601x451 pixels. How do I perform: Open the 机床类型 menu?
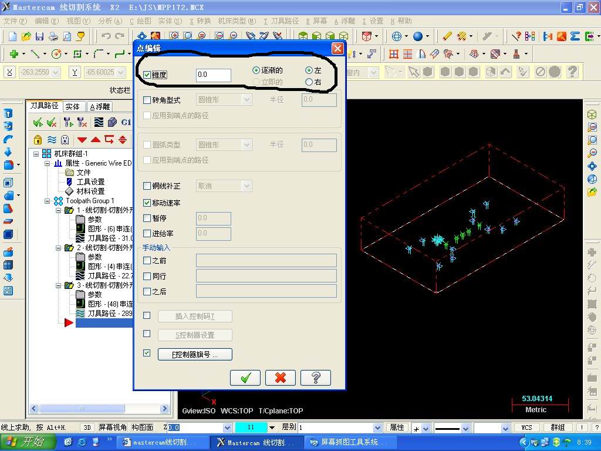237,21
